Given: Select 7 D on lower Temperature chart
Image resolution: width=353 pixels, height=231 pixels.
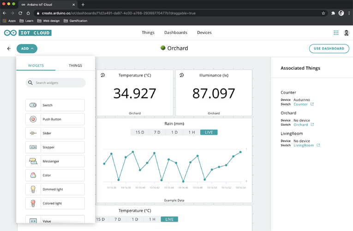Looking at the screenshot, I should click(118, 219).
